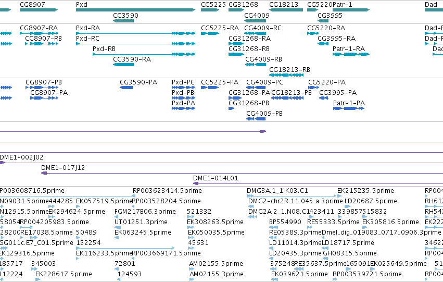
Task: Select the CG3590 gene label
Action: (126, 15)
